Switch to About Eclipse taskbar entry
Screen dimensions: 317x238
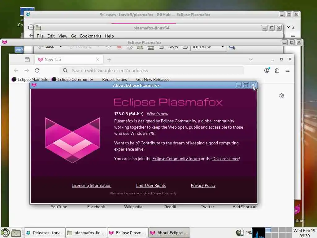(x=169, y=233)
